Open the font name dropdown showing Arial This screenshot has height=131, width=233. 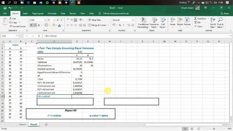pos(45,20)
